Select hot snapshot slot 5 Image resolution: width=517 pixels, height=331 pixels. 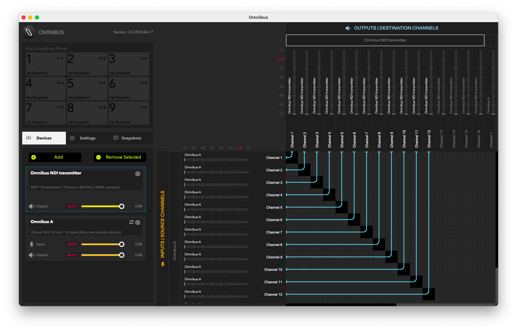click(x=87, y=89)
